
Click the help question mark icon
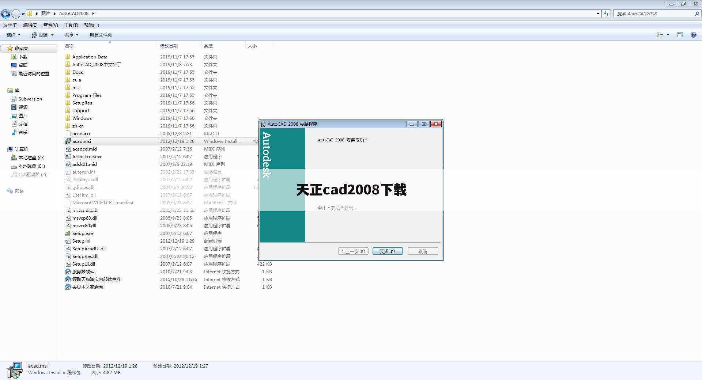click(693, 35)
